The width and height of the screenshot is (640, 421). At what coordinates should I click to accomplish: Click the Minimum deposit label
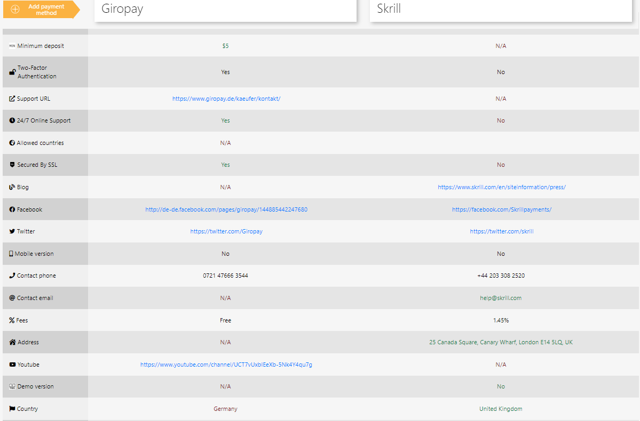[41, 46]
